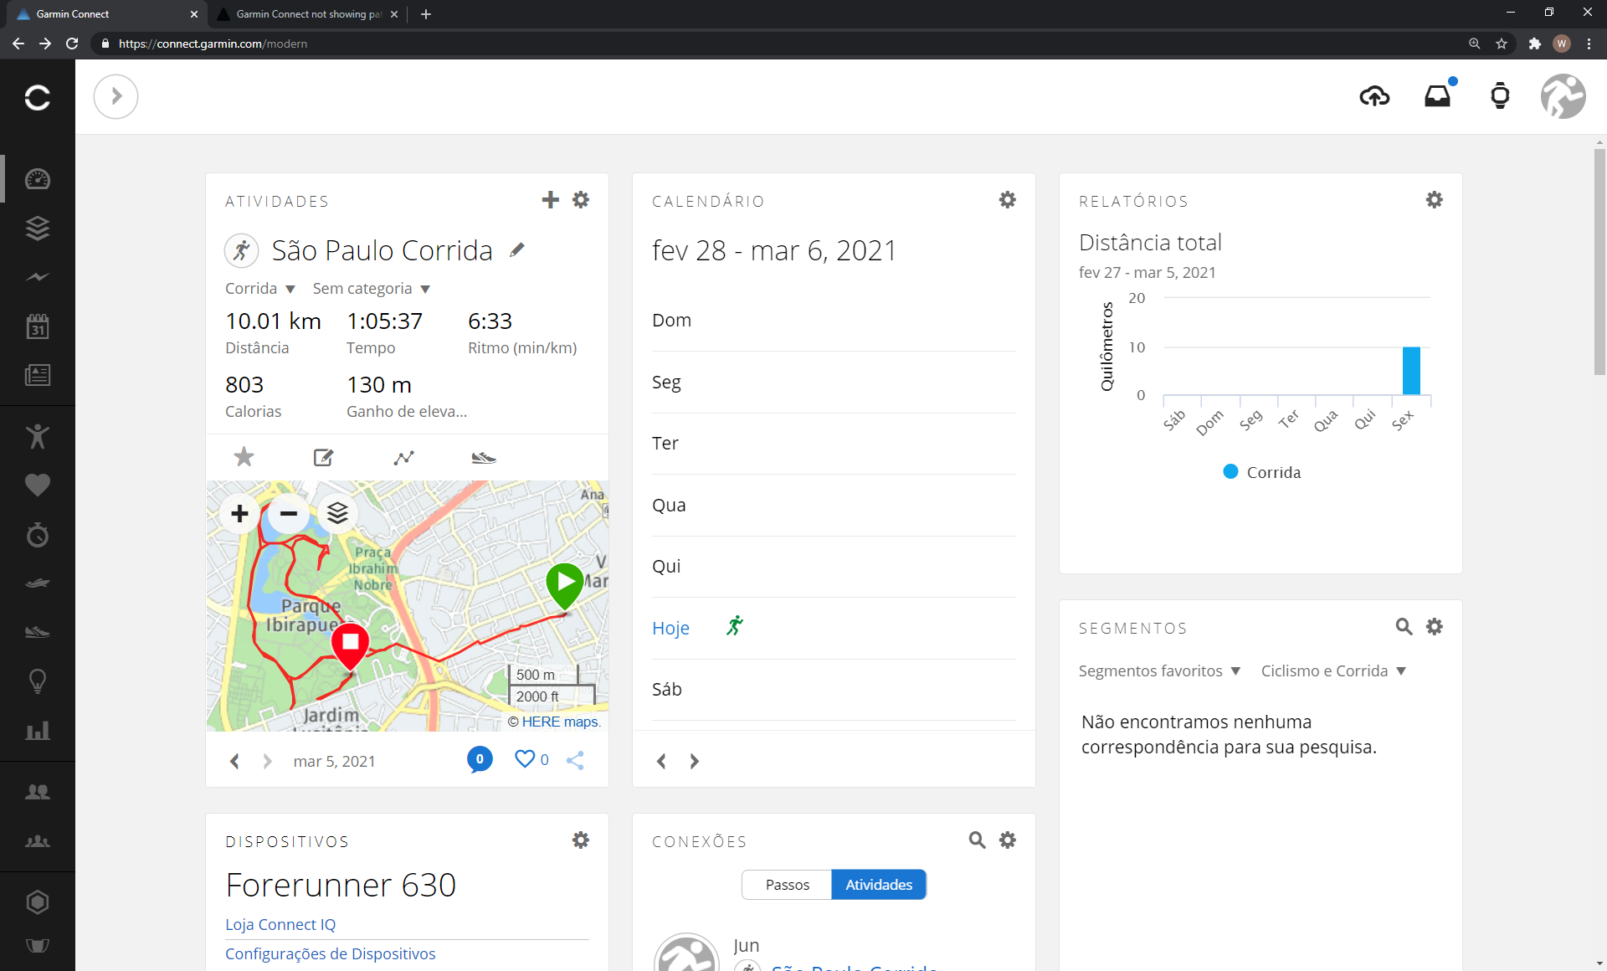Zoom out on the activity map

click(x=288, y=513)
